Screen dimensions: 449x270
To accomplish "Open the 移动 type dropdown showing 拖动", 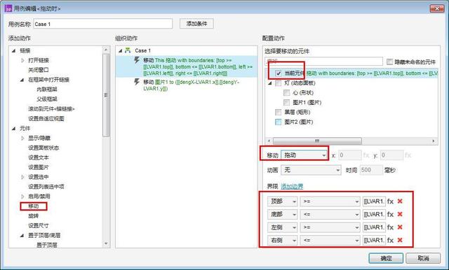I will [x=304, y=155].
